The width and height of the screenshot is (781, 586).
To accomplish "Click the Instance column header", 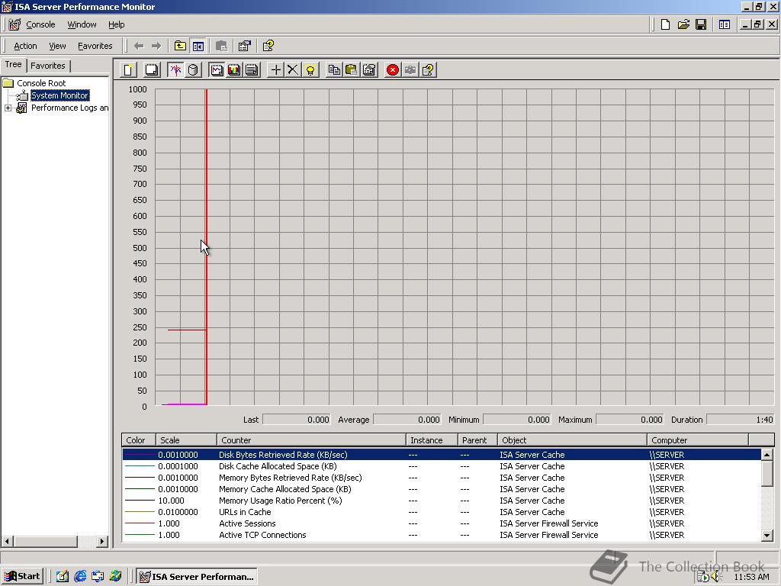I will 432,440.
